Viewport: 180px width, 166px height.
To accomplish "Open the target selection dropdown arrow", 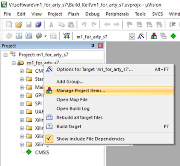I will (132, 37).
